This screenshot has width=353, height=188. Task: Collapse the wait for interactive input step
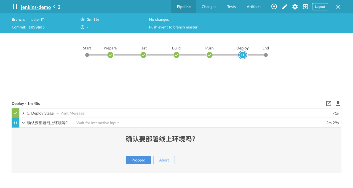[23, 123]
